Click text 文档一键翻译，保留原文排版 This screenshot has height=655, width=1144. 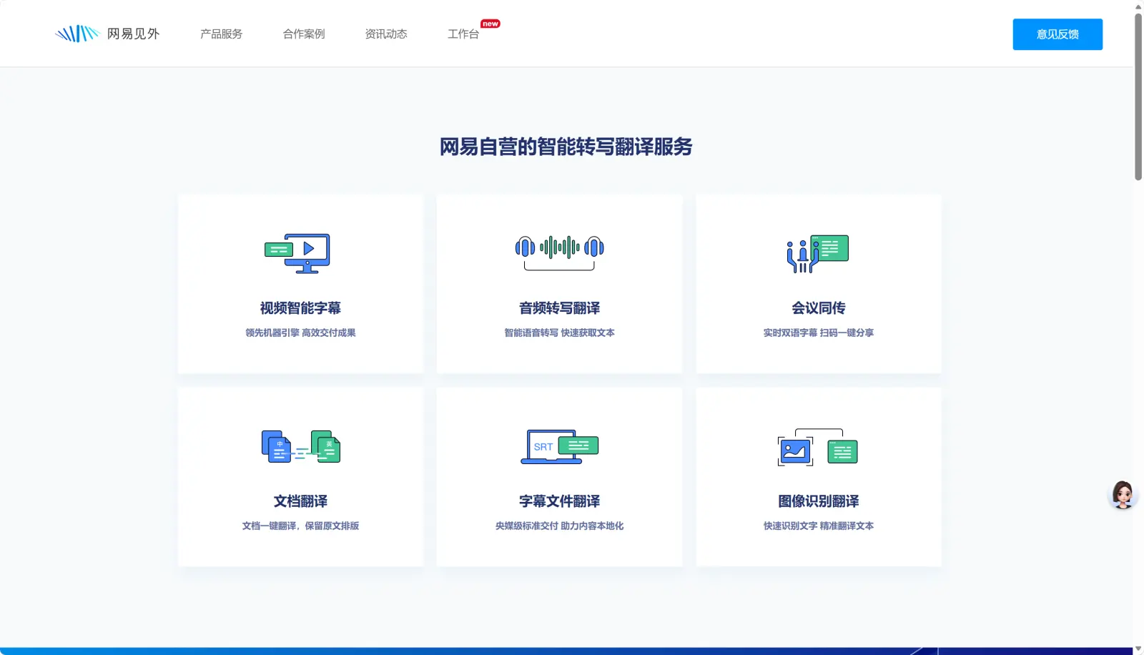tap(300, 526)
